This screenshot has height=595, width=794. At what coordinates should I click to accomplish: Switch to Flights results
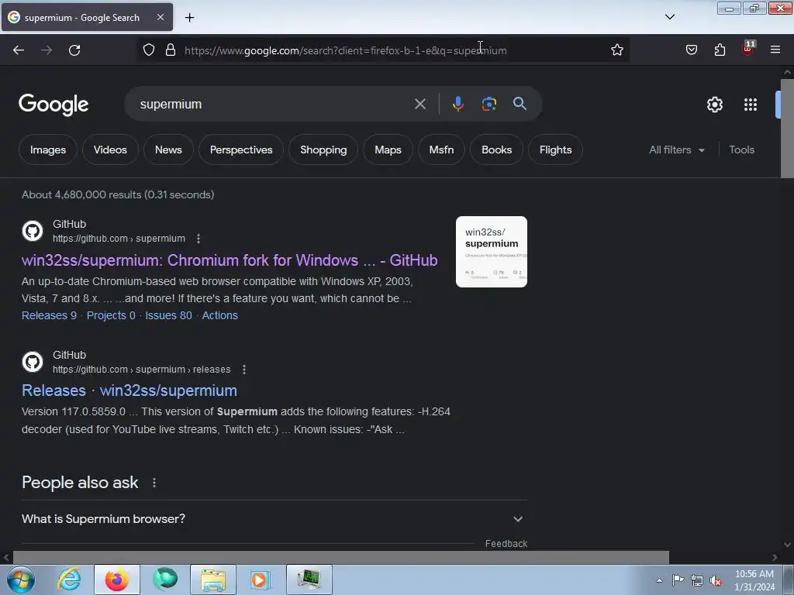point(555,150)
